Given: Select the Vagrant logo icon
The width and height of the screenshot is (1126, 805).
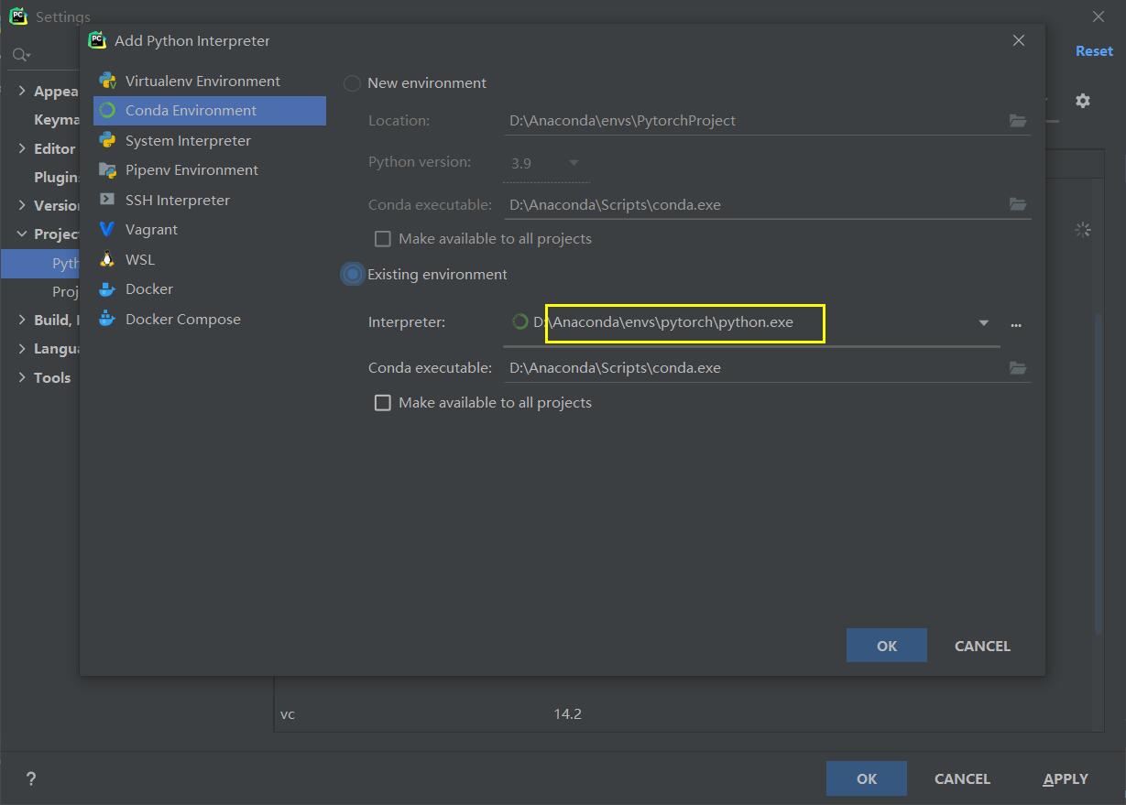Looking at the screenshot, I should coord(107,229).
